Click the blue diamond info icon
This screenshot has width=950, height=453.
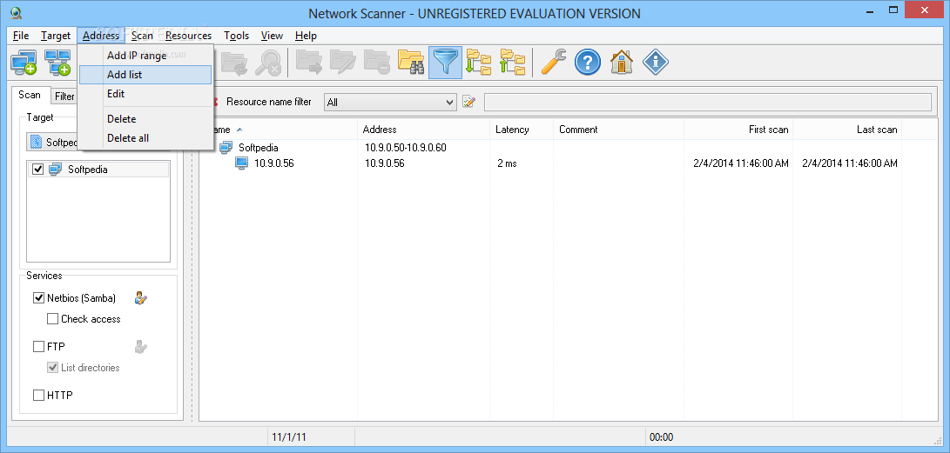point(655,63)
